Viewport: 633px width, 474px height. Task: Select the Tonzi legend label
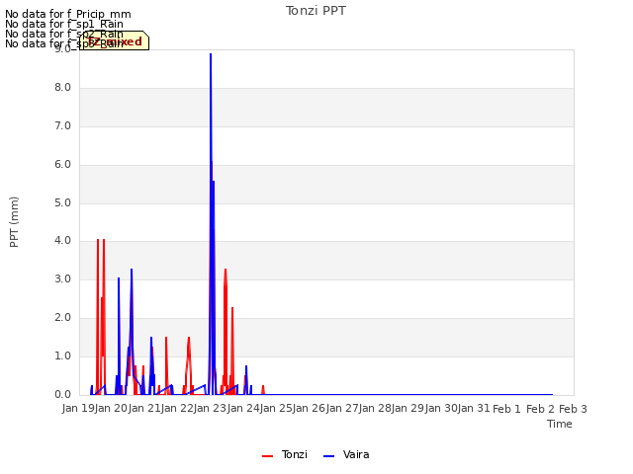click(295, 454)
